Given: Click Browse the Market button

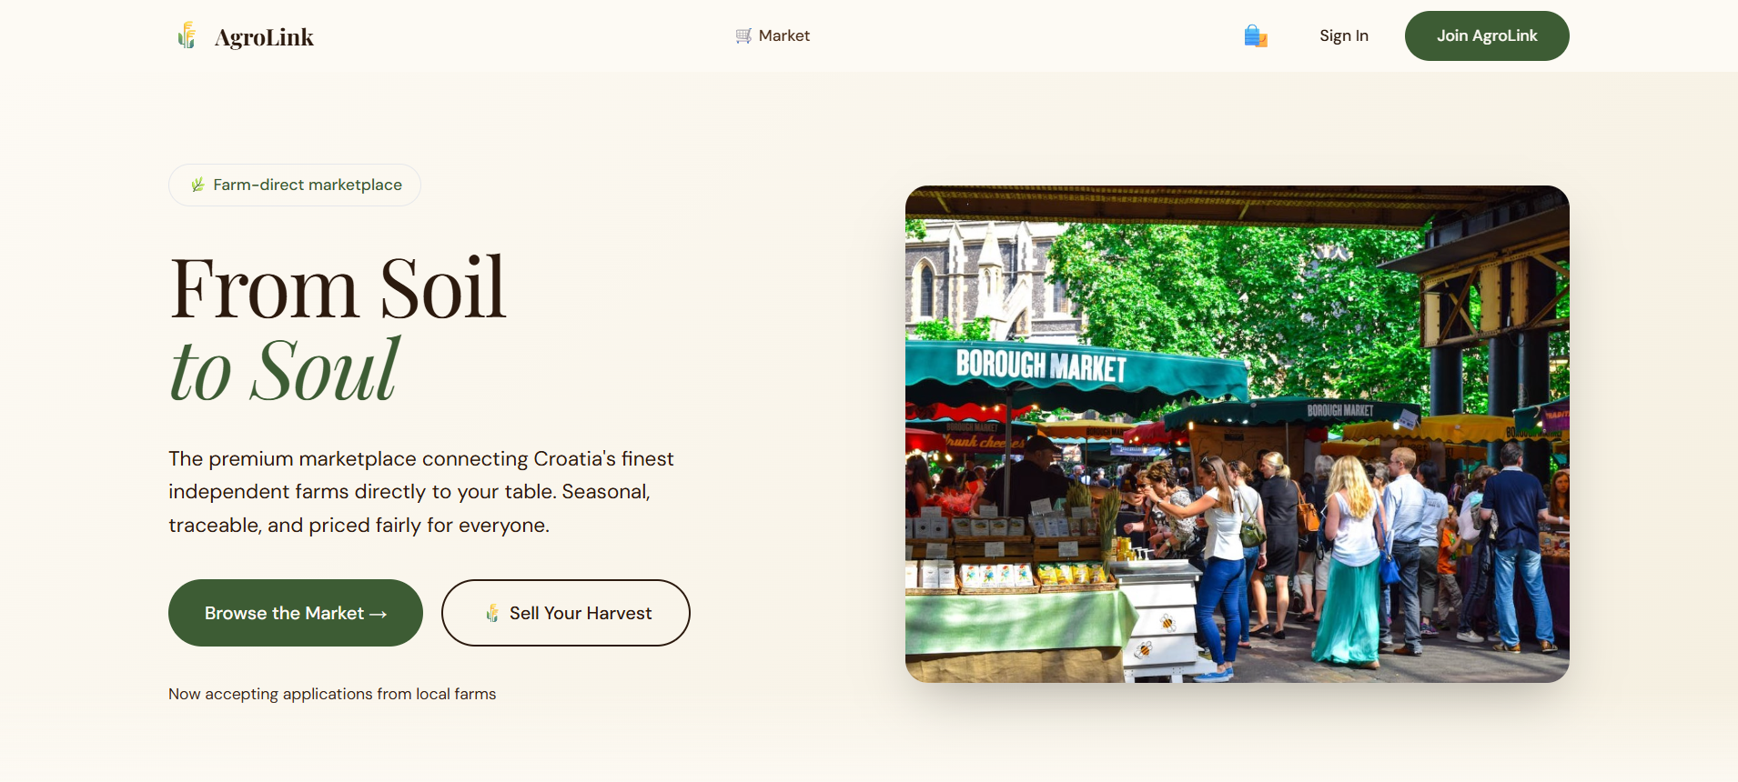Looking at the screenshot, I should (296, 613).
